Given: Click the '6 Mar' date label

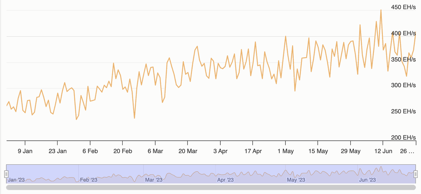Looking at the screenshot, I should (156, 151).
